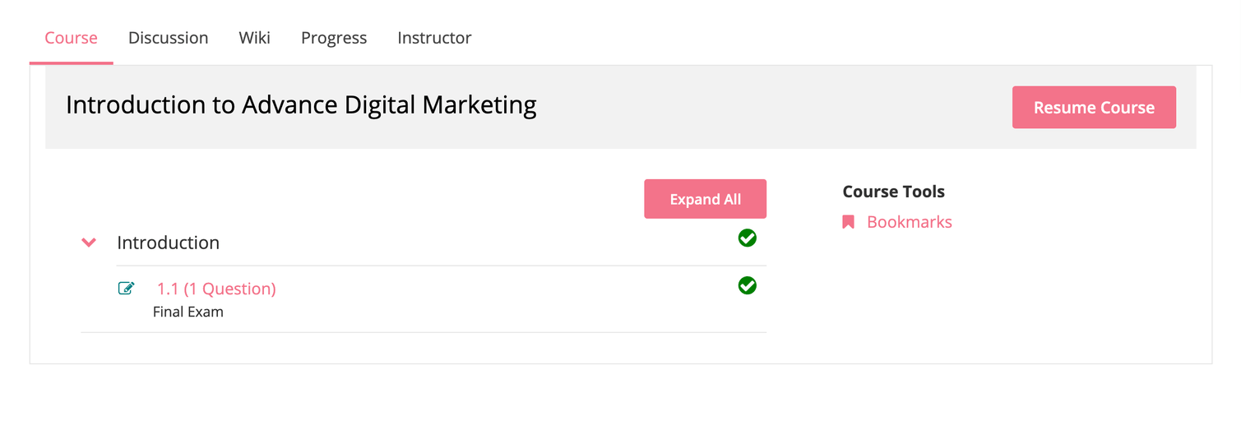Go to the Progress tab

[x=334, y=38]
